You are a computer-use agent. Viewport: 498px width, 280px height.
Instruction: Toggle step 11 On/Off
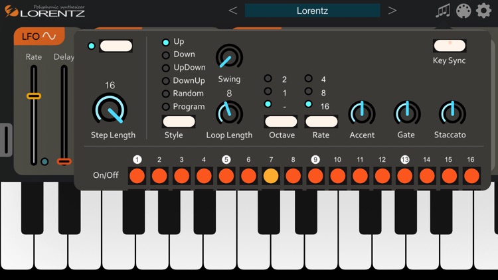pyautogui.click(x=360, y=176)
